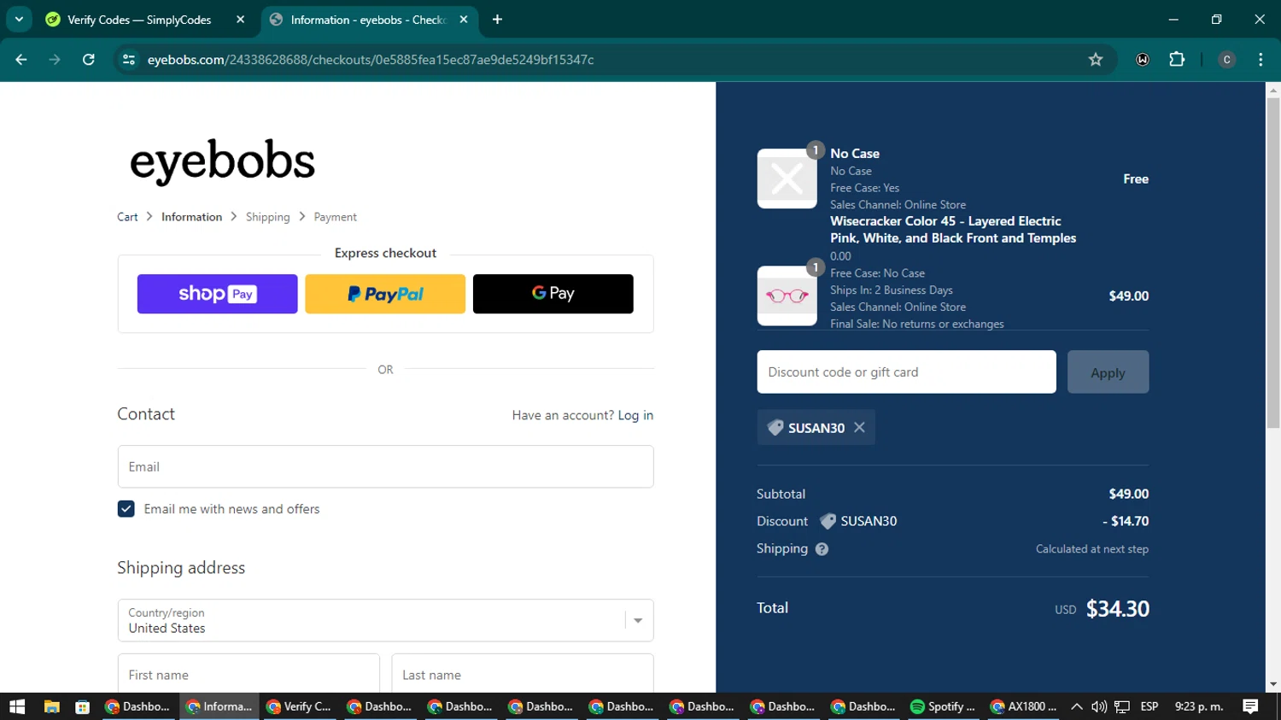Viewport: 1281px width, 720px height.
Task: Follow the Log in link
Action: [x=635, y=415]
